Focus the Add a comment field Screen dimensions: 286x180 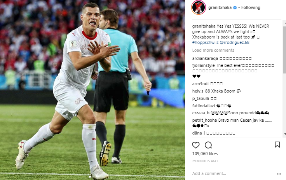point(234,173)
